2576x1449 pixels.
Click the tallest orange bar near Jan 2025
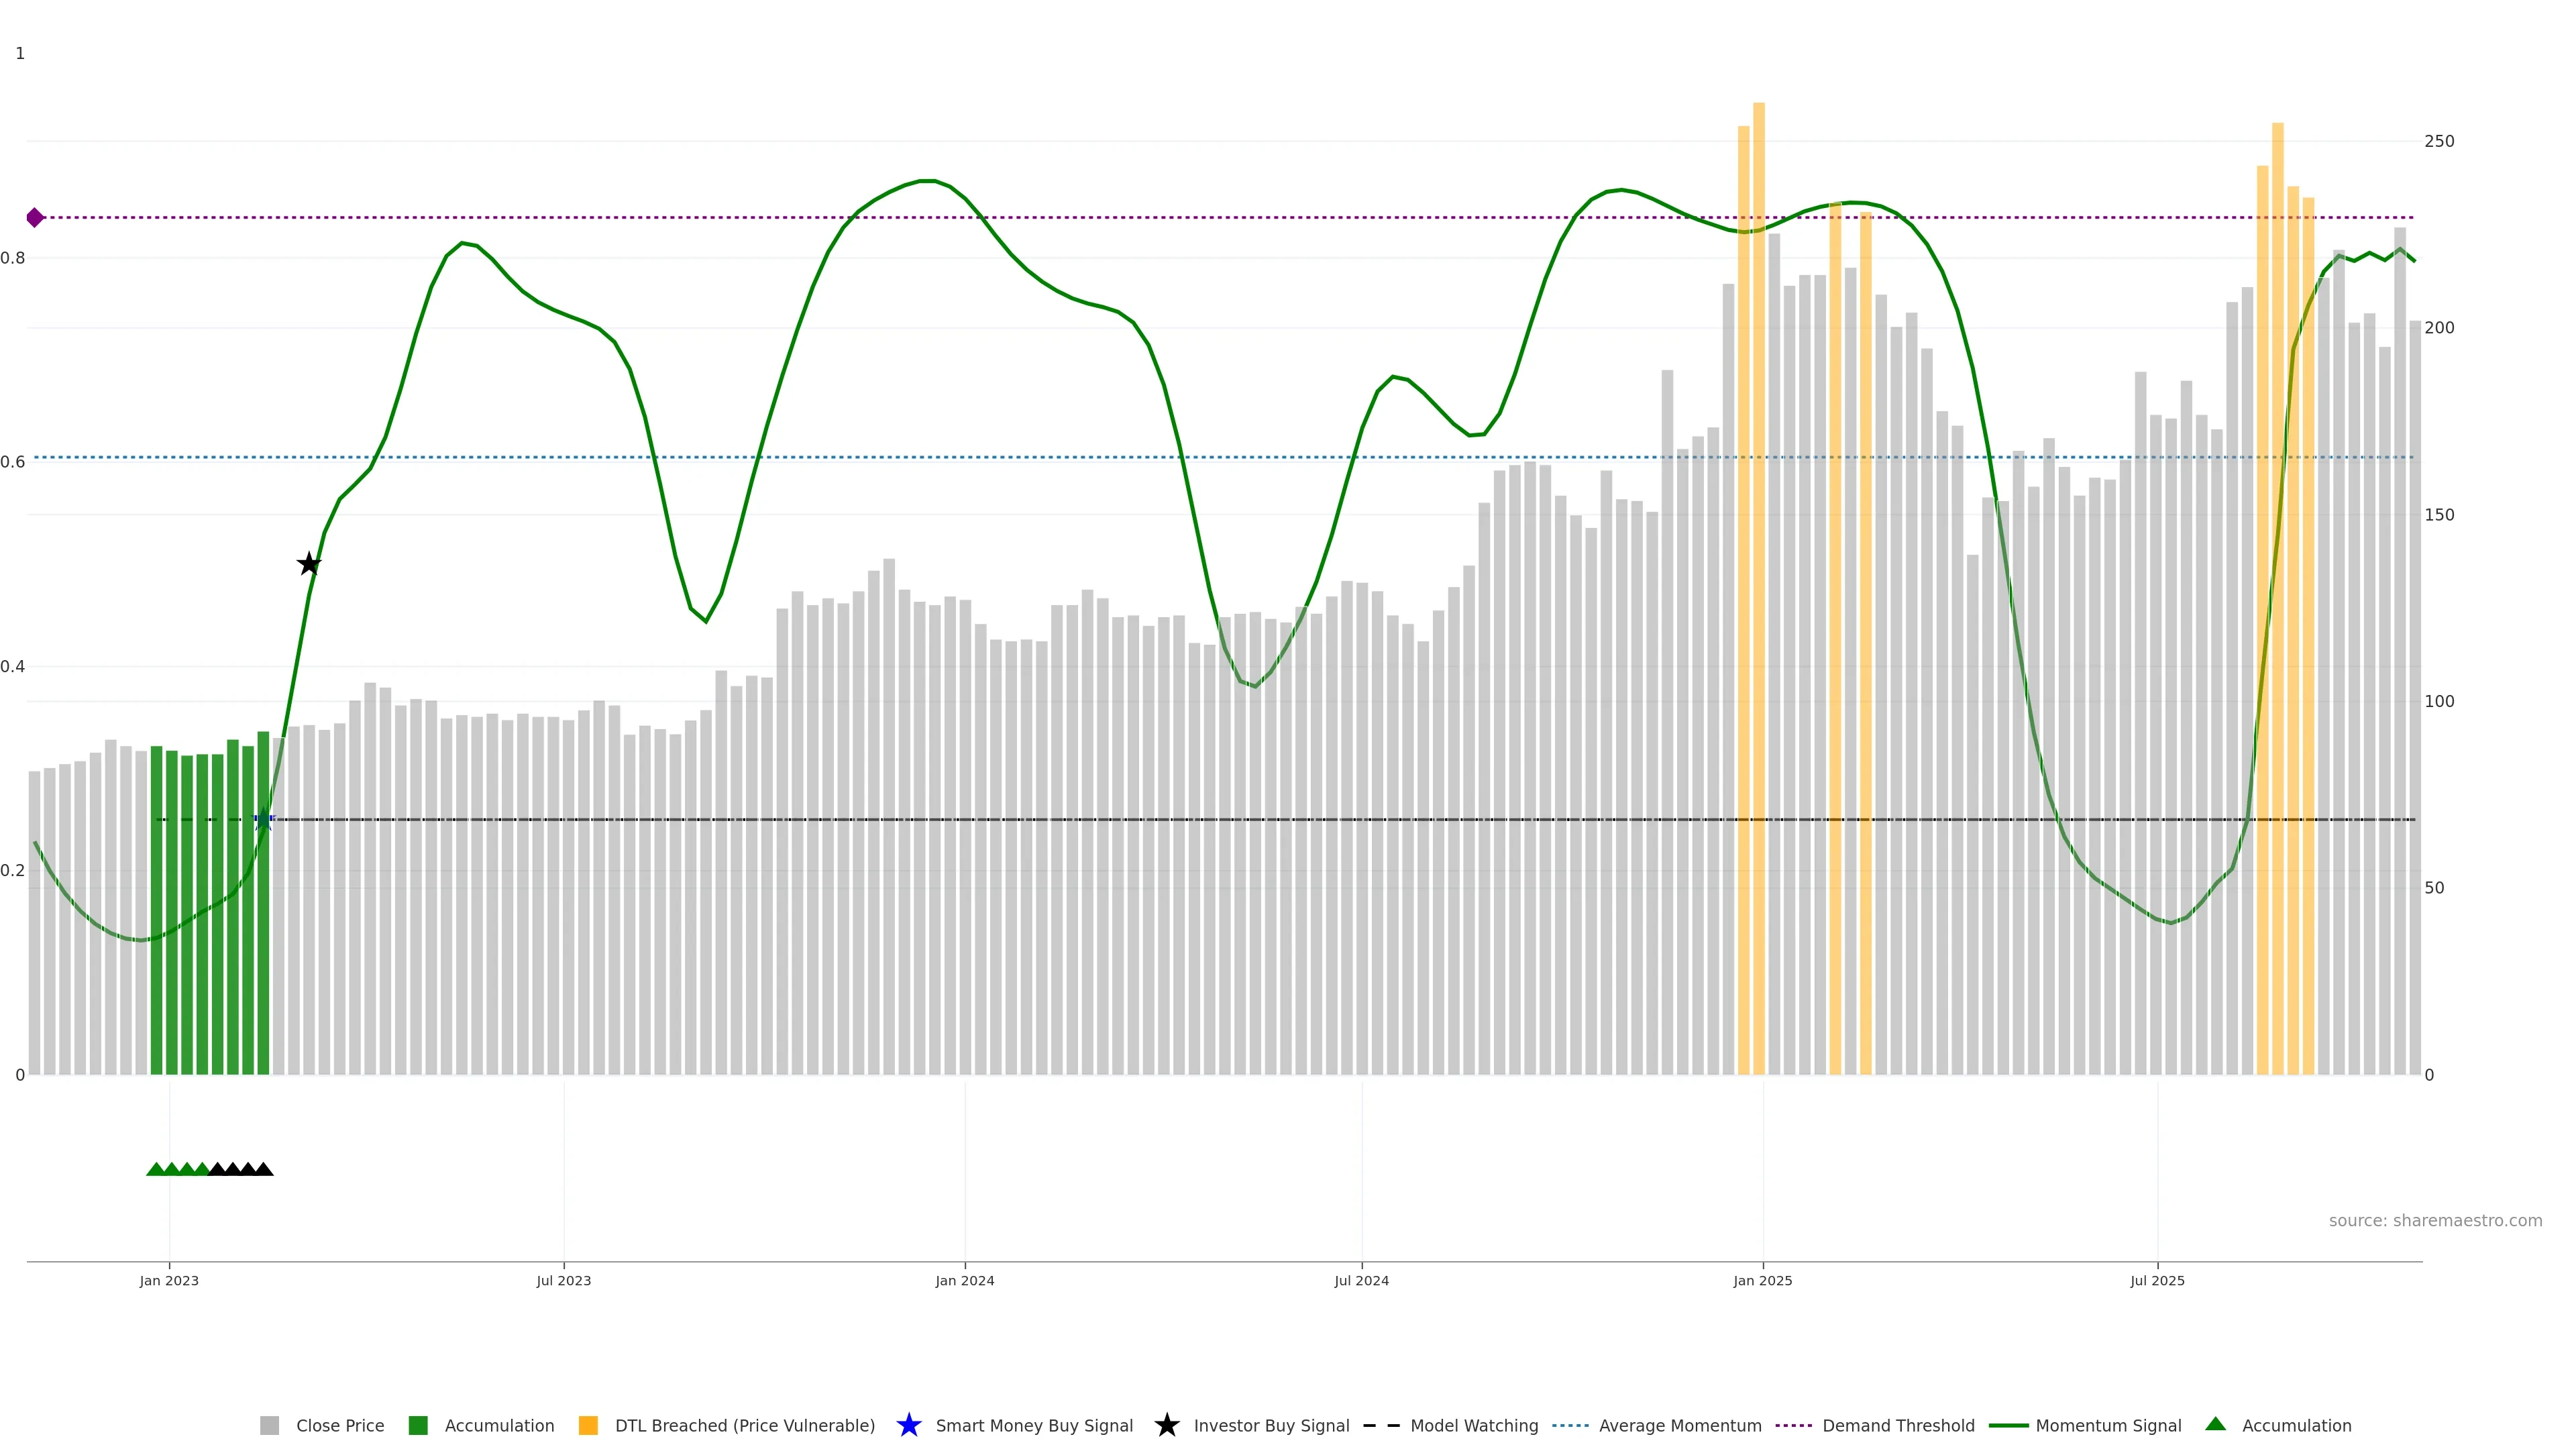click(x=1758, y=500)
